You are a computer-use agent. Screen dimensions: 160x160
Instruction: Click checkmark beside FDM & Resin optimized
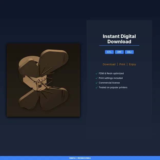tap(97, 73)
